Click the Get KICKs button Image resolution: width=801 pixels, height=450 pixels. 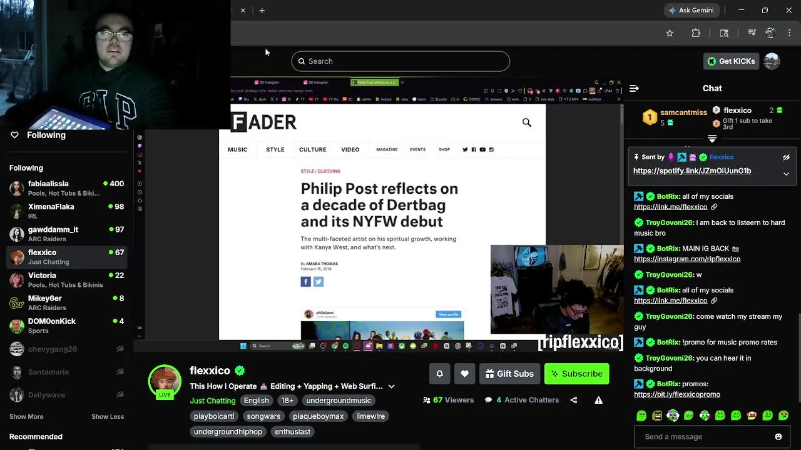[731, 61]
